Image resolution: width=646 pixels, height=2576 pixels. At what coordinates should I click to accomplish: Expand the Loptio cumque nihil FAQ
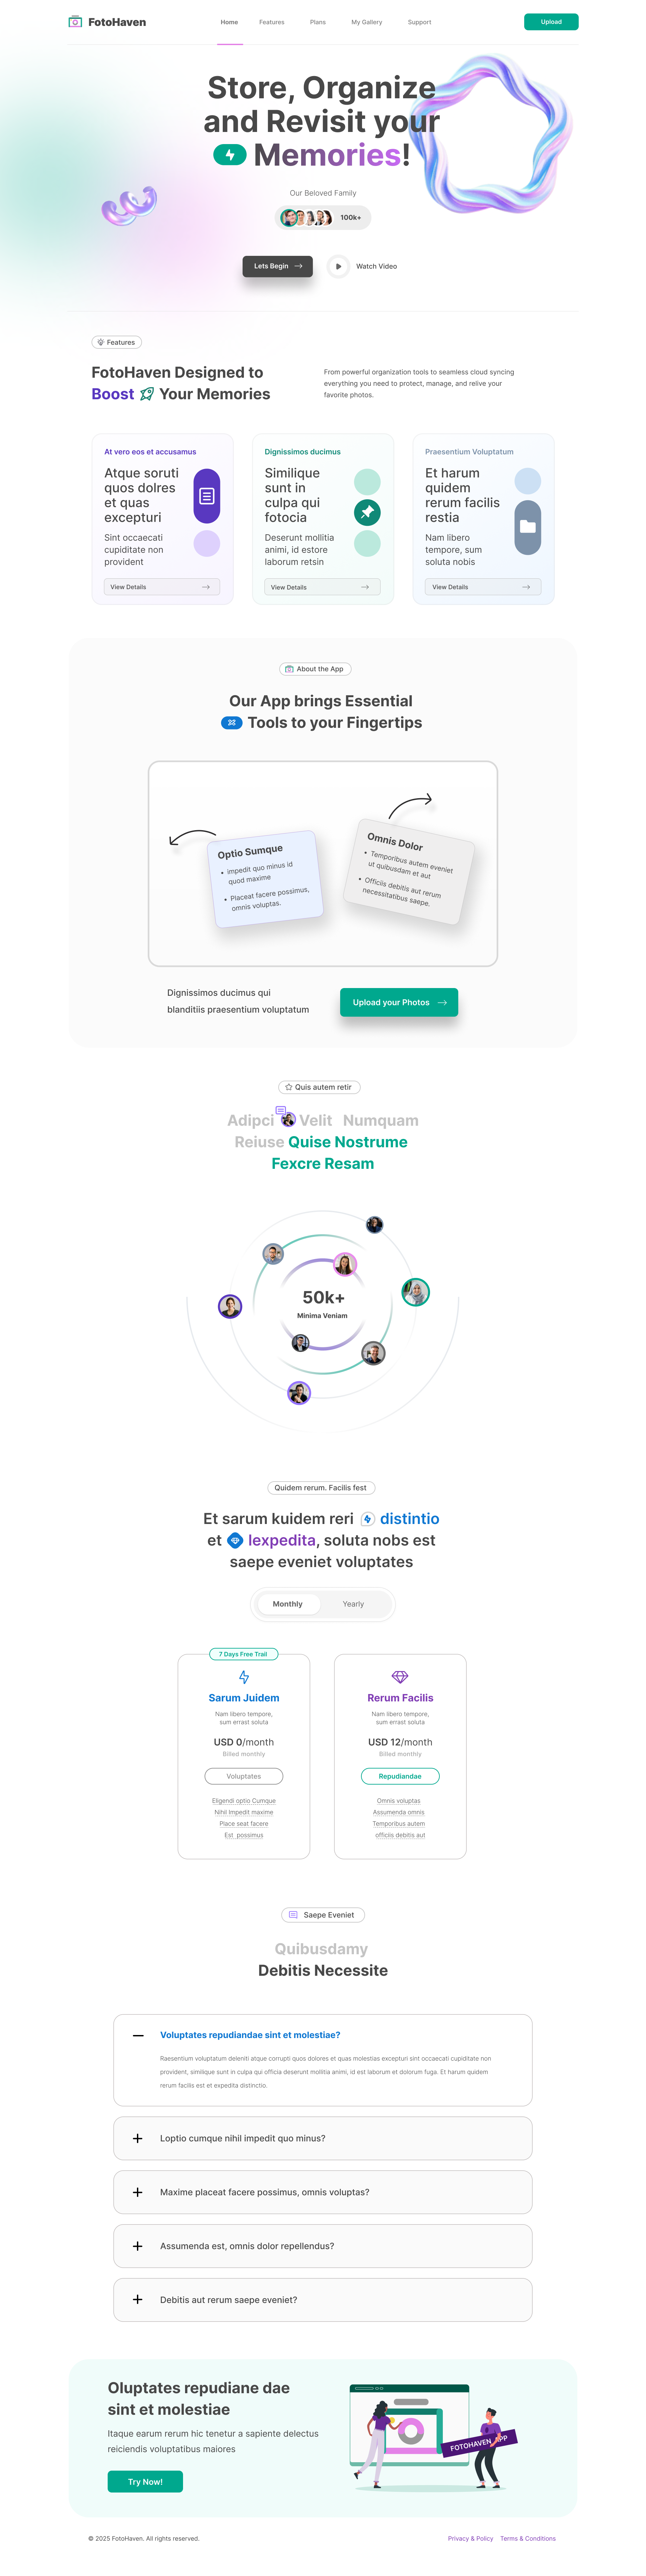coord(138,2138)
